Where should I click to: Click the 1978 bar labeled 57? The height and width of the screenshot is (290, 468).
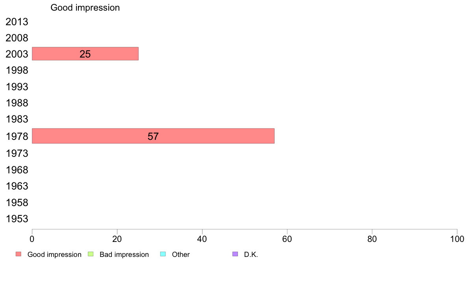coord(153,136)
